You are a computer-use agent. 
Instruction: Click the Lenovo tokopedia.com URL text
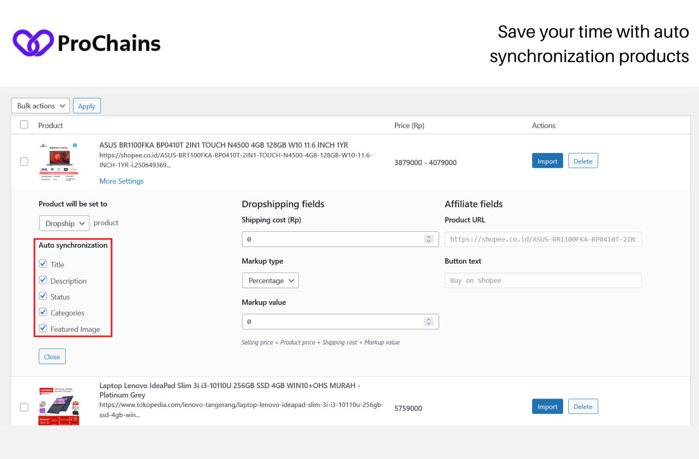(x=241, y=410)
